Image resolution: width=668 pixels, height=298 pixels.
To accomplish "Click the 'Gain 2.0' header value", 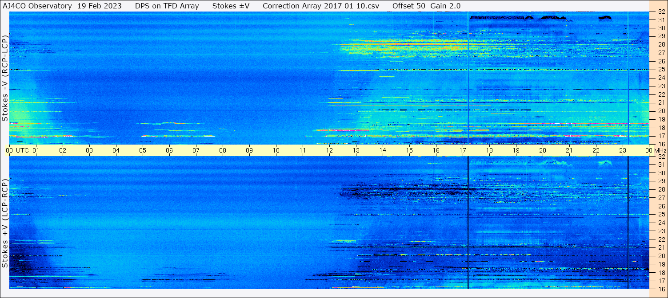I will point(445,6).
